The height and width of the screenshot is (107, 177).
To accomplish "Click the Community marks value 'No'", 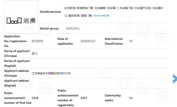I will point(131,98).
